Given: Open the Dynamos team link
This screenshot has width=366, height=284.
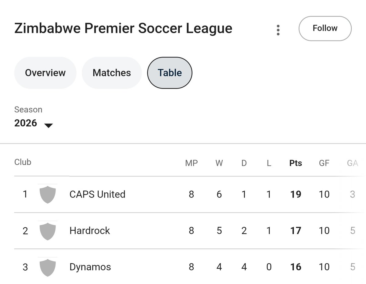Looking at the screenshot, I should [90, 267].
